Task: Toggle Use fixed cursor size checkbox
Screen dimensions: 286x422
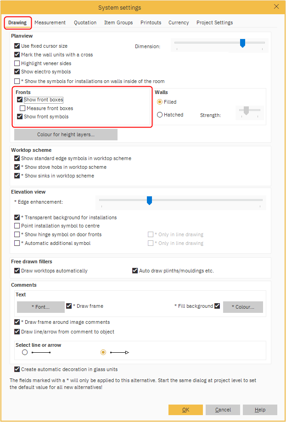Action: (x=17, y=46)
